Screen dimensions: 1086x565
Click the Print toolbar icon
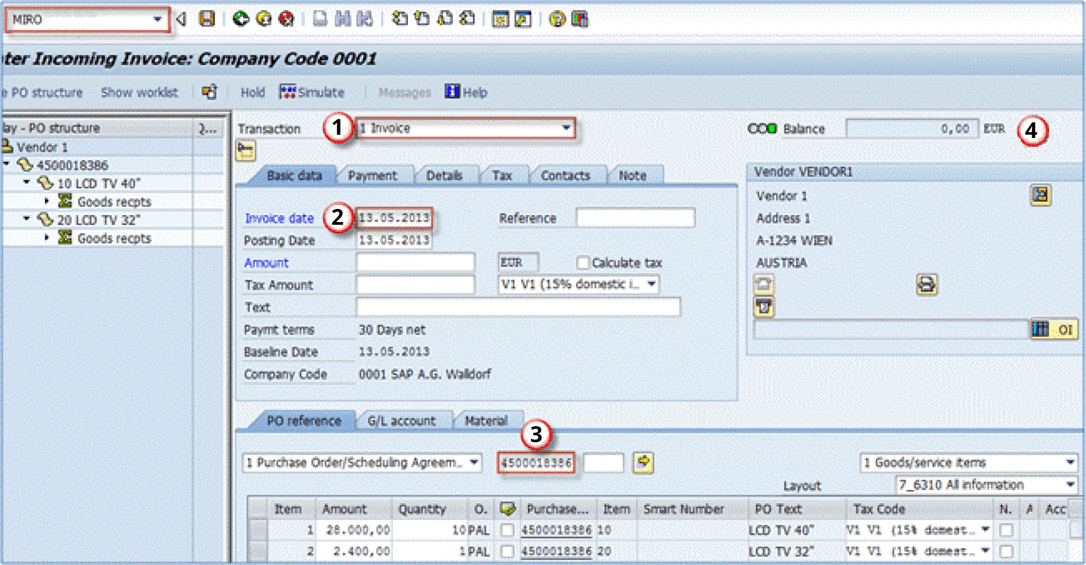click(x=320, y=19)
